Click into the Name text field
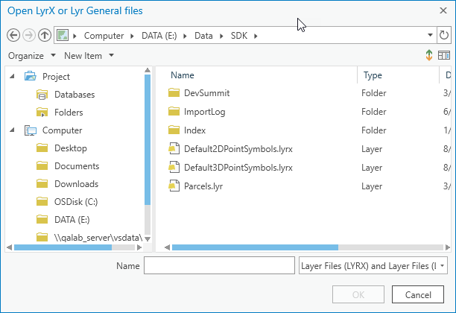Screen dimensions: 456x313 (x=219, y=265)
